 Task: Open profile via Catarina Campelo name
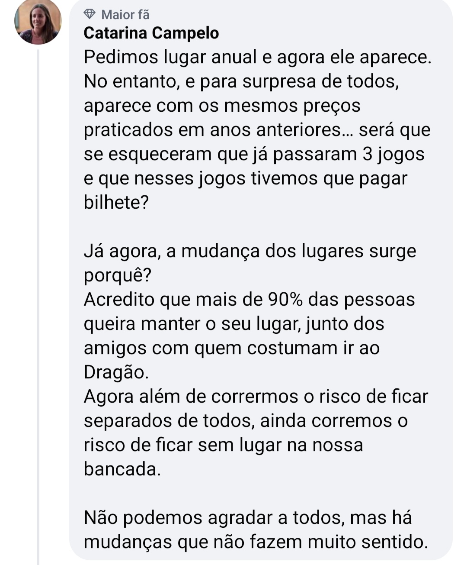(151, 33)
